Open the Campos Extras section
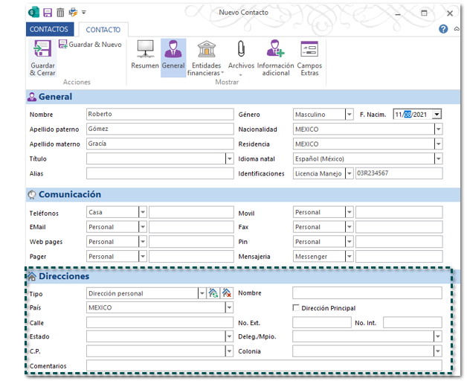Viewport: 467px width, 384px height. pos(309,52)
